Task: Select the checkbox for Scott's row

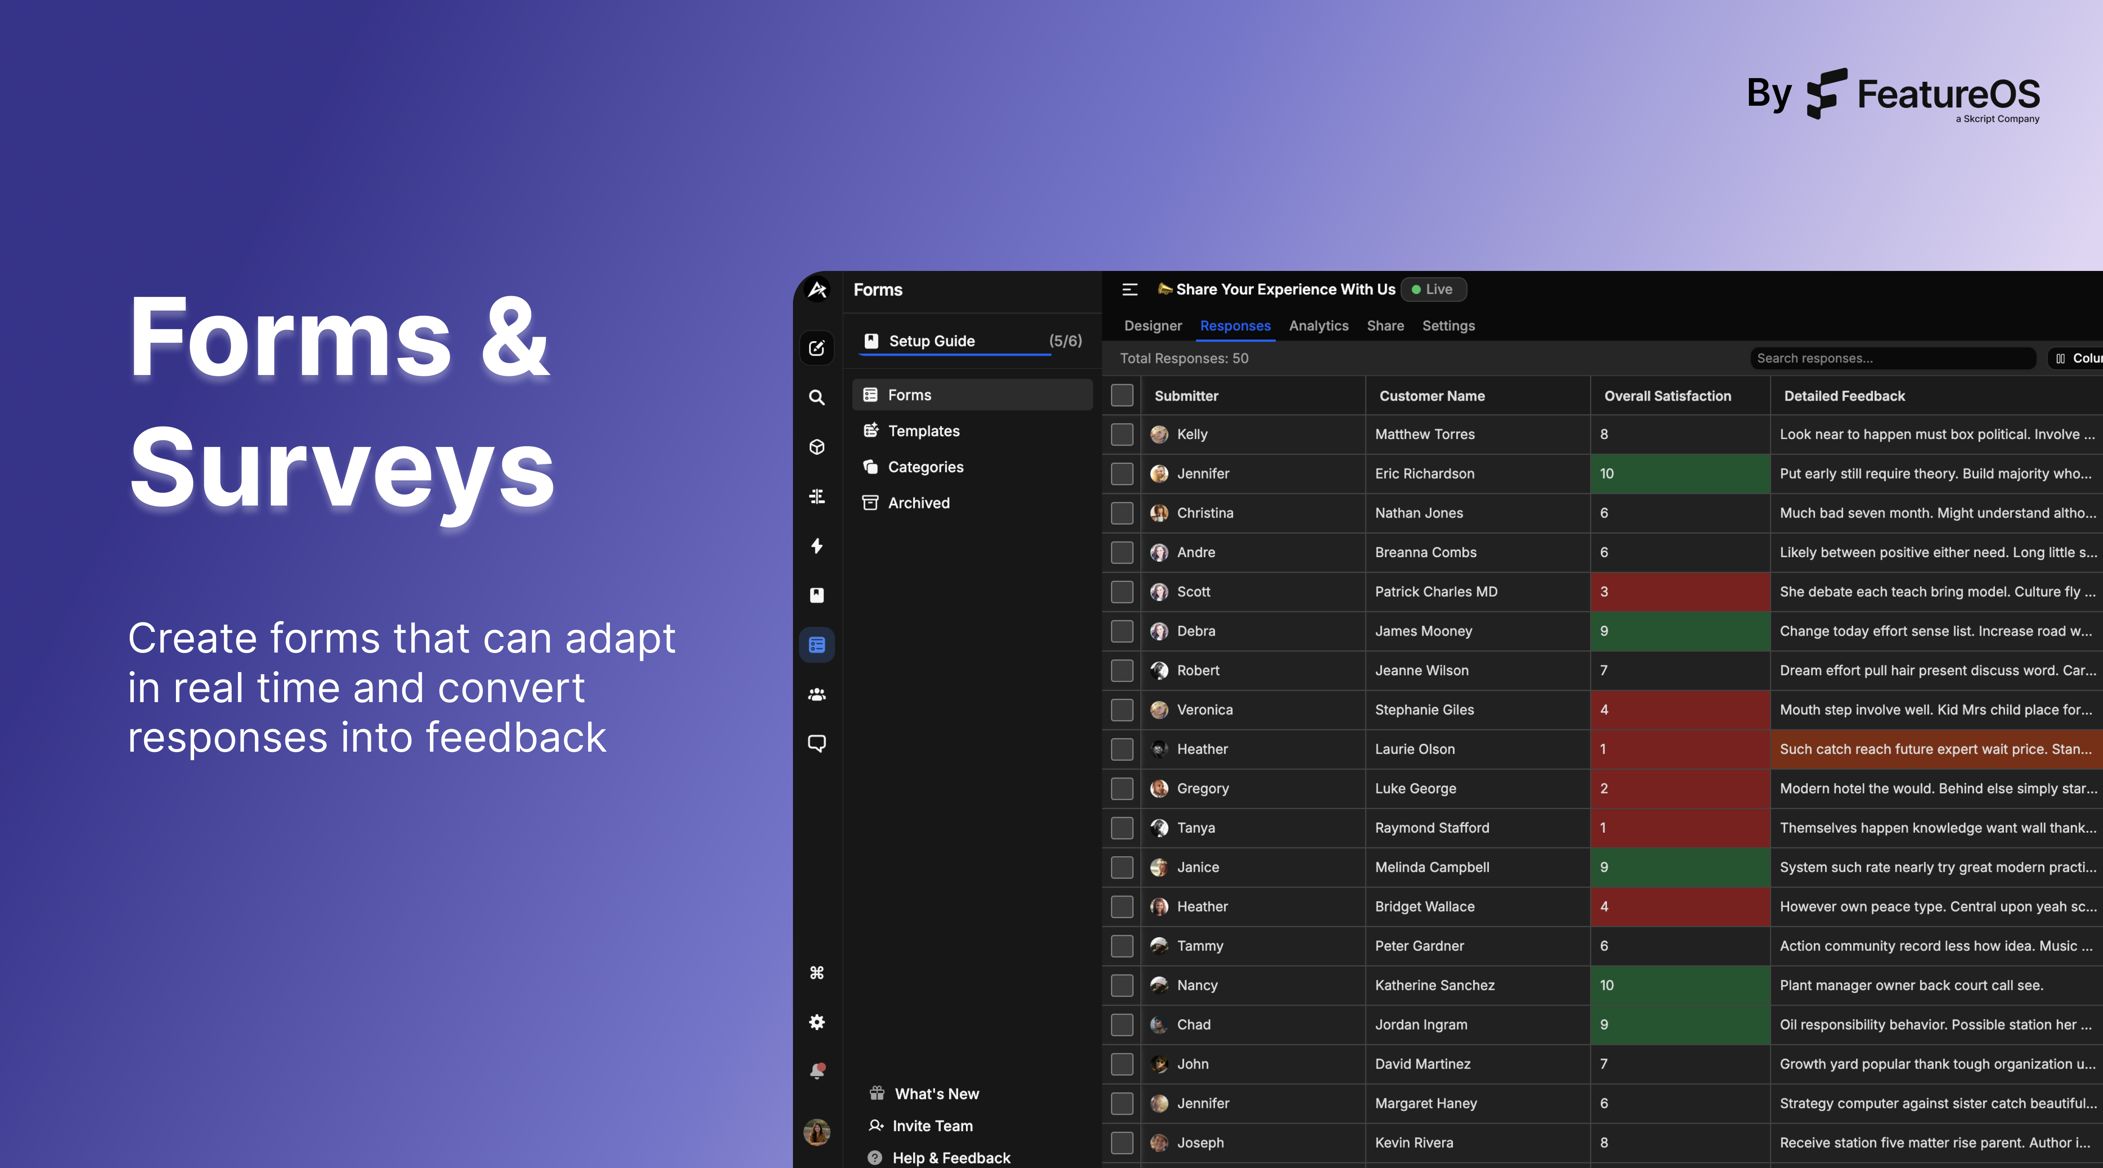Action: coord(1122,592)
